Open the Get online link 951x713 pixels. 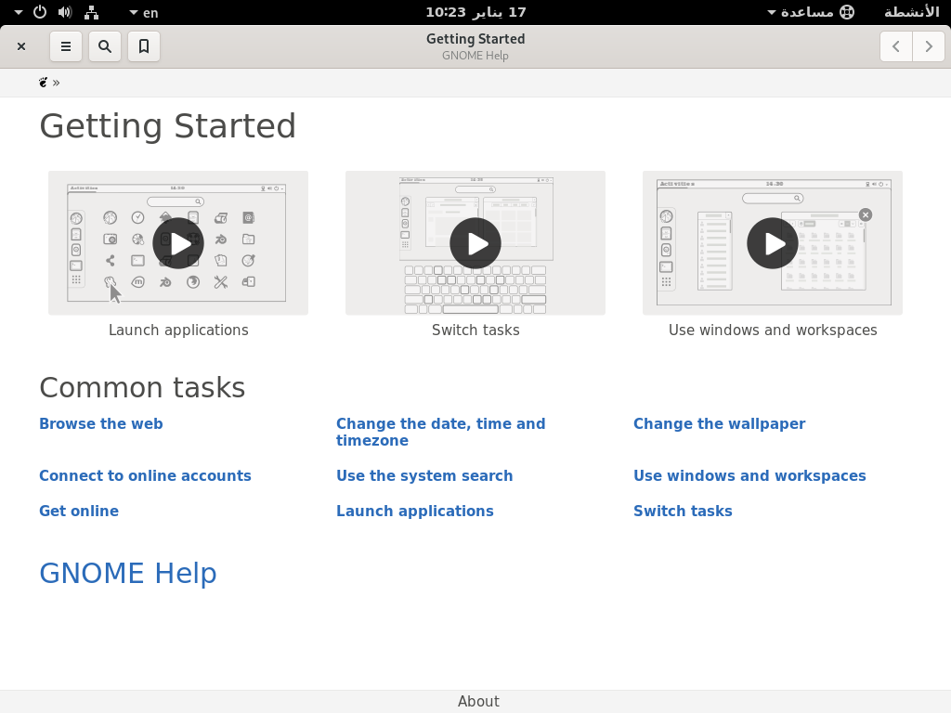[x=79, y=512]
